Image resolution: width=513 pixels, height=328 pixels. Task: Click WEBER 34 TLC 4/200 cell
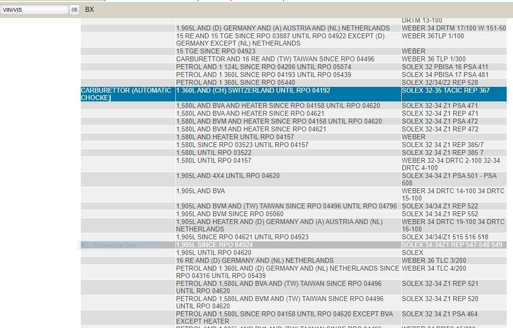pos(454,272)
